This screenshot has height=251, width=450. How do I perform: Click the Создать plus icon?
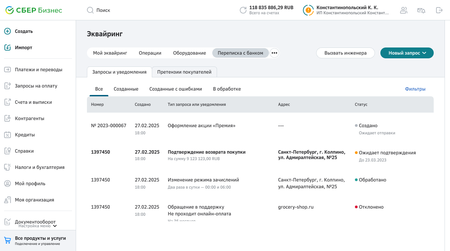coord(7,31)
